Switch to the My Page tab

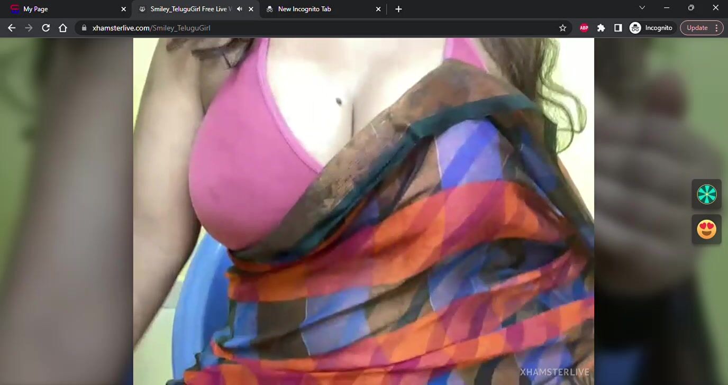point(63,9)
